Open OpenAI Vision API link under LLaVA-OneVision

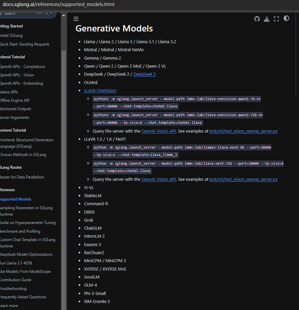158,131
